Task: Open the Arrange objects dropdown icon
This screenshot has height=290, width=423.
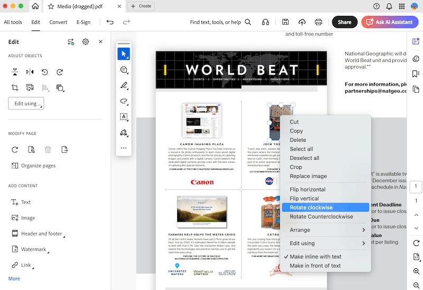Action: coord(60,88)
